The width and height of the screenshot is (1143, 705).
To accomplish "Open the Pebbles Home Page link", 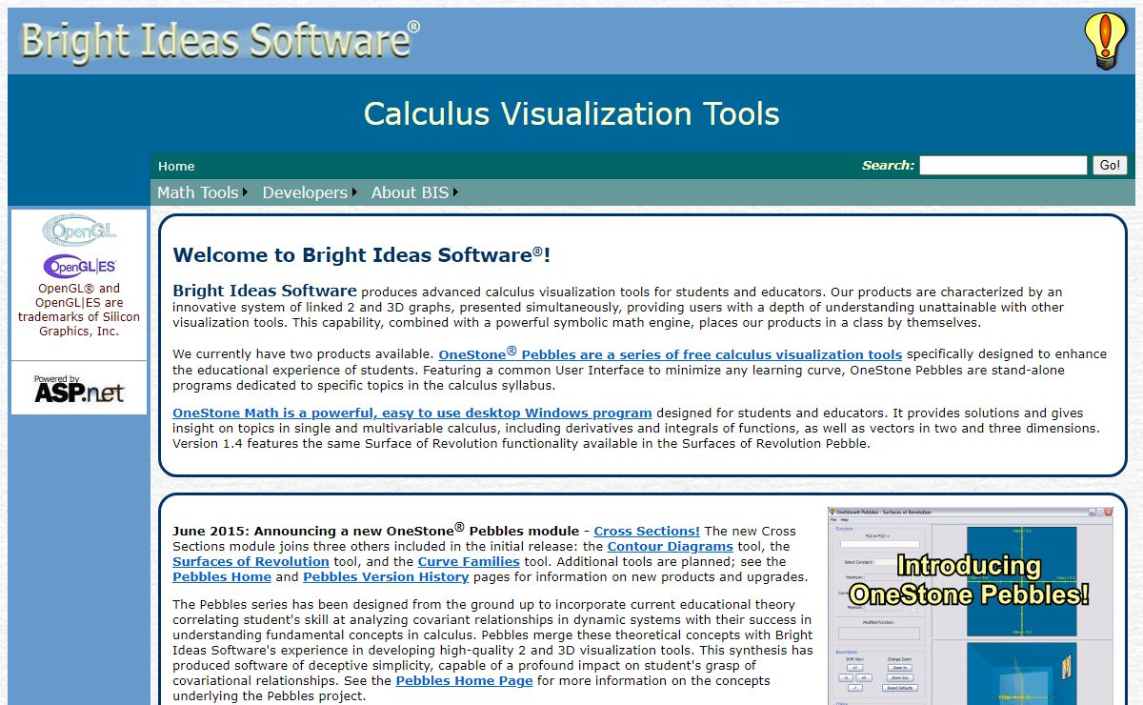I will (x=464, y=681).
